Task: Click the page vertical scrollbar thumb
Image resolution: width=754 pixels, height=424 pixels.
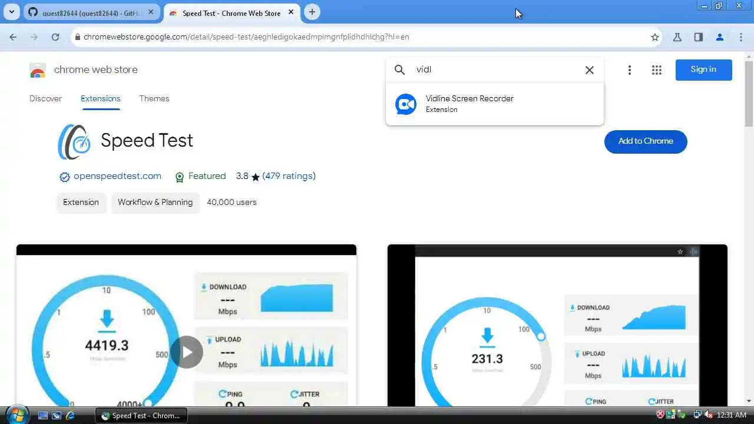Action: click(x=749, y=93)
